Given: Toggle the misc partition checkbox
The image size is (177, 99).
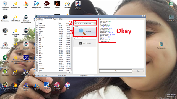Looking at the screenshot, I should pyautogui.click(x=37, y=29).
